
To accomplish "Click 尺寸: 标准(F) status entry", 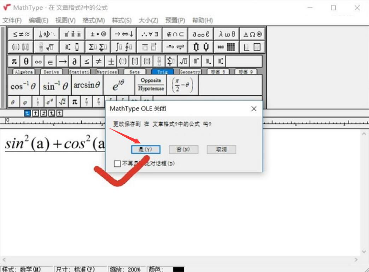I will click(x=75, y=269).
